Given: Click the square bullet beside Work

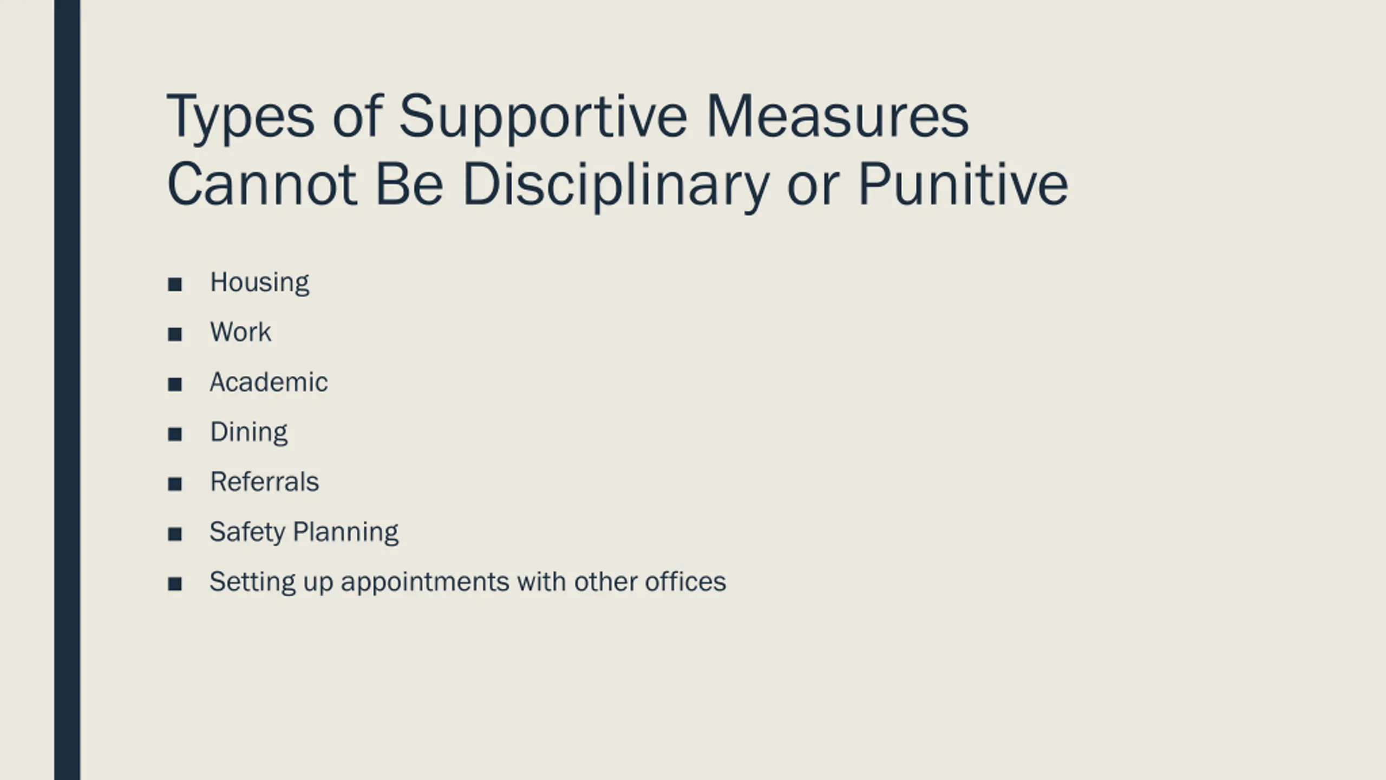Looking at the screenshot, I should [174, 334].
